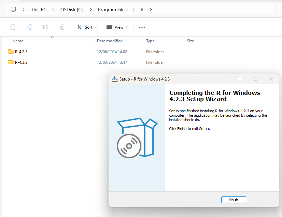
Task: Sort files by Name column header
Action: [18, 41]
